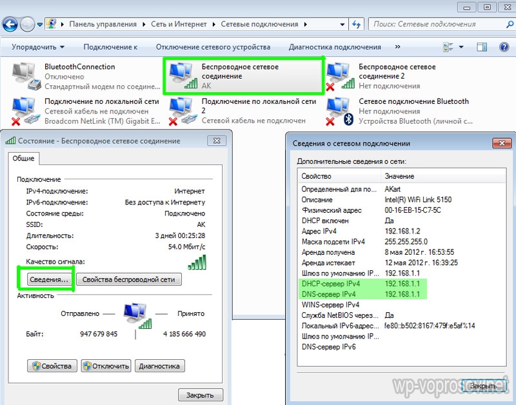This screenshot has width=516, height=405.
Task: Click duration value '3 дней 00:25:28'
Action: click(180, 235)
